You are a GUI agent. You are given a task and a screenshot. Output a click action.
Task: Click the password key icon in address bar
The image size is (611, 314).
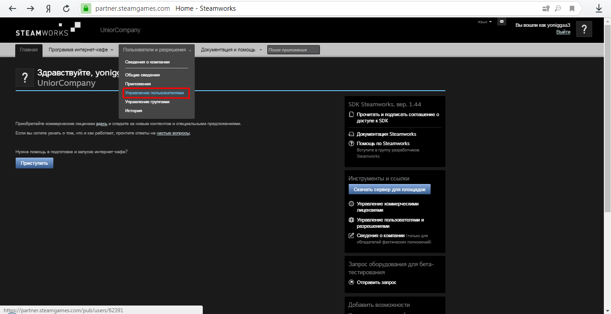(x=546, y=8)
